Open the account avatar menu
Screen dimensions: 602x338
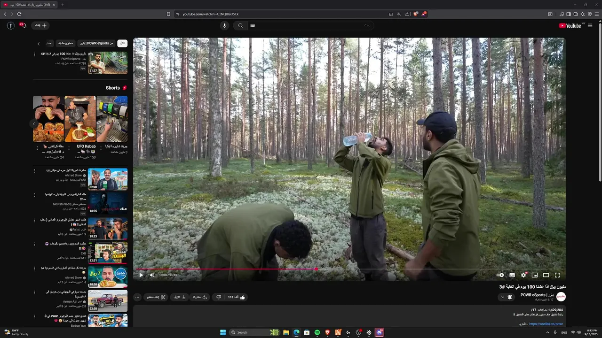pyautogui.click(x=10, y=25)
